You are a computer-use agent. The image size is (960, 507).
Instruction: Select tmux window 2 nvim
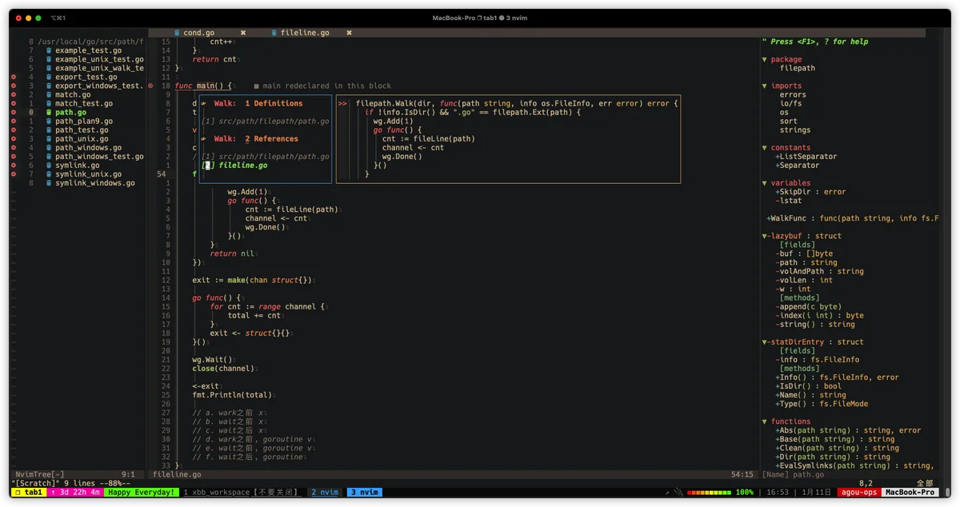325,493
